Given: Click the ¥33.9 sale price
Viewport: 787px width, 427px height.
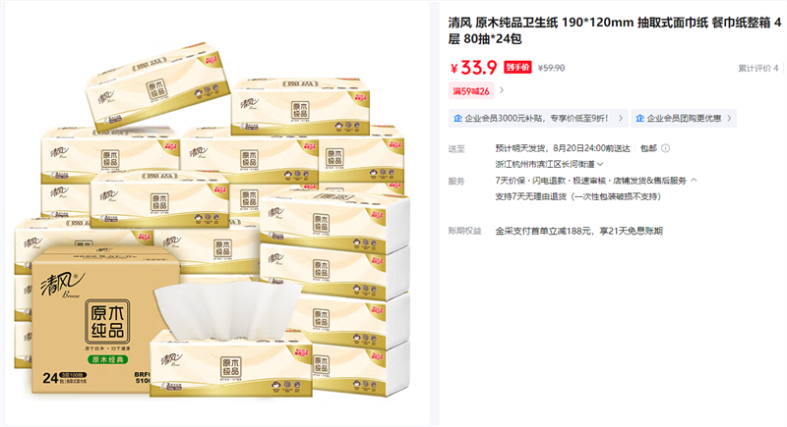Looking at the screenshot, I should tap(473, 68).
